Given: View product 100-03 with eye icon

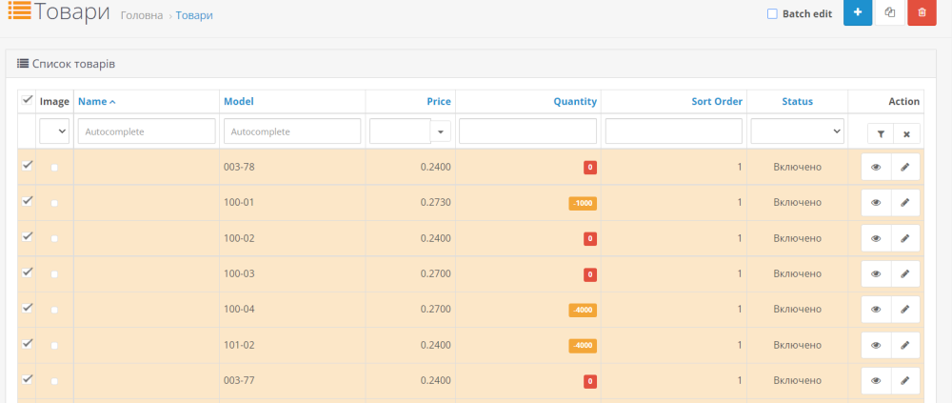Looking at the screenshot, I should tap(876, 274).
